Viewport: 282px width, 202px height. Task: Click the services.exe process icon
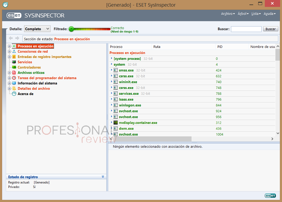pos(116,94)
